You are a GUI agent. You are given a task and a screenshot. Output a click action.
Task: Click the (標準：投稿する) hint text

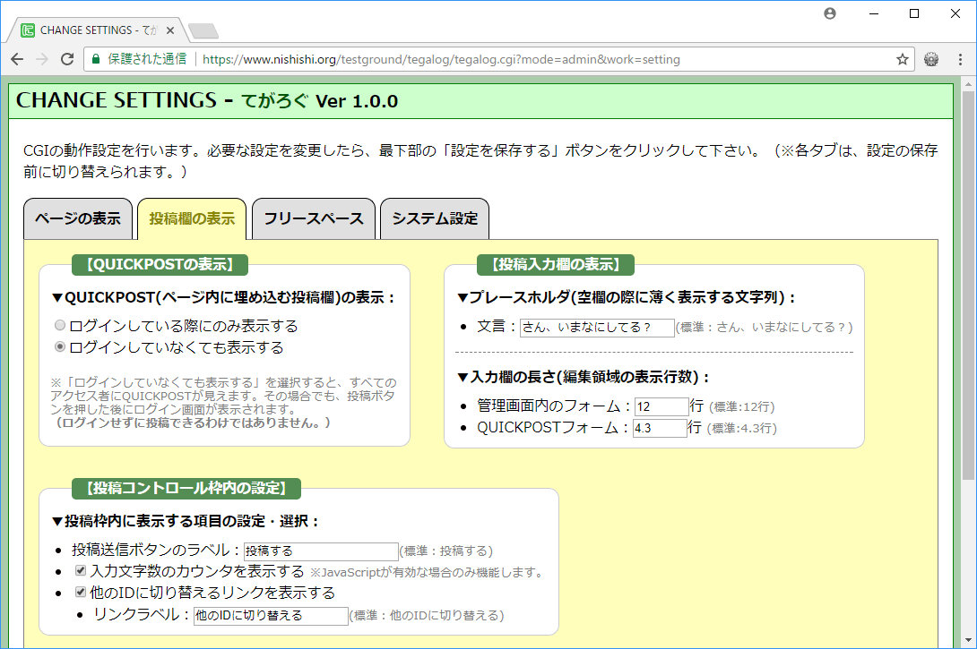[446, 551]
